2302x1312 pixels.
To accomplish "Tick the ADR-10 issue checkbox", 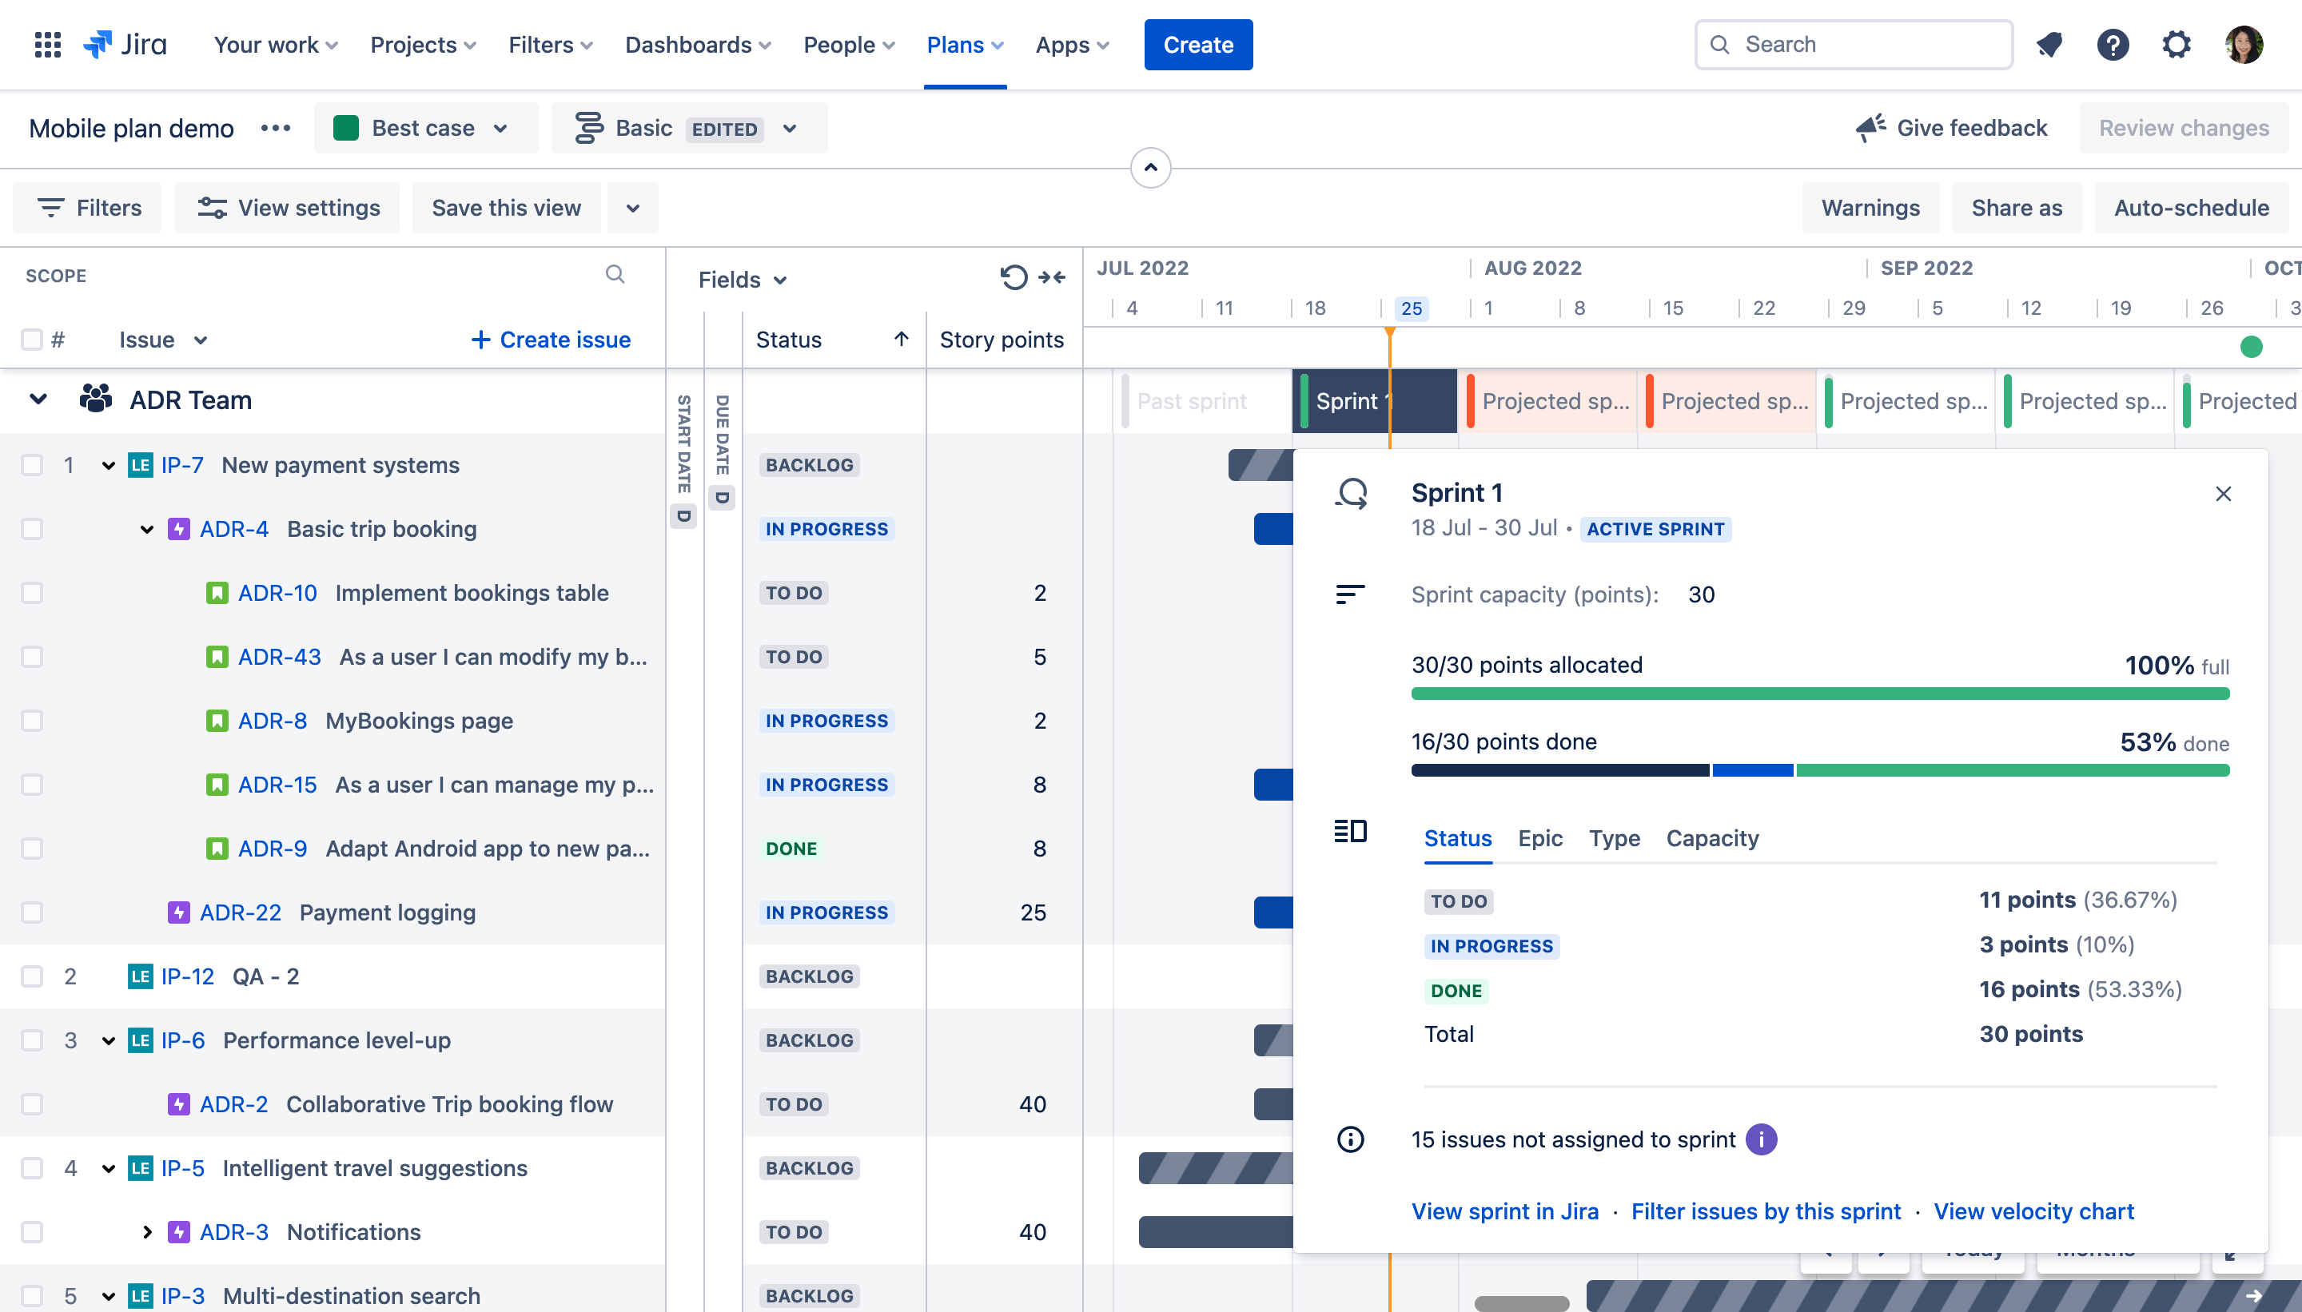I will 33,593.
